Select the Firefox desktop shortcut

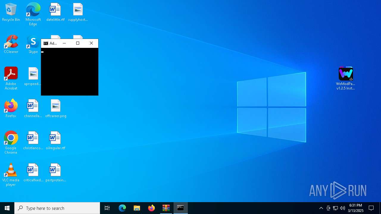click(11, 109)
